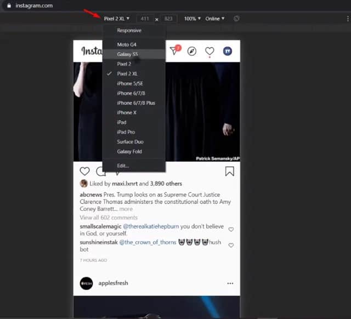Open applesfresh profile picture
Image resolution: width=351 pixels, height=319 pixels.
coord(86,283)
